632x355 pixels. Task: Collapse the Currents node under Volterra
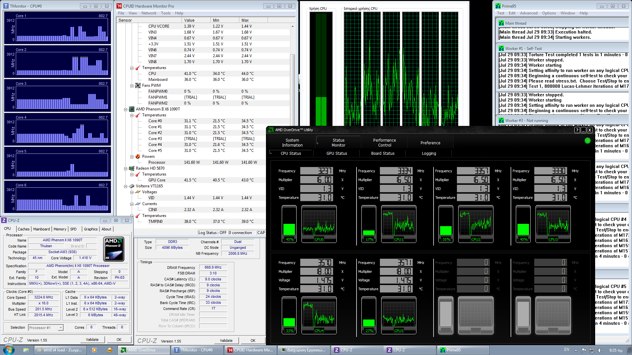(x=132, y=204)
